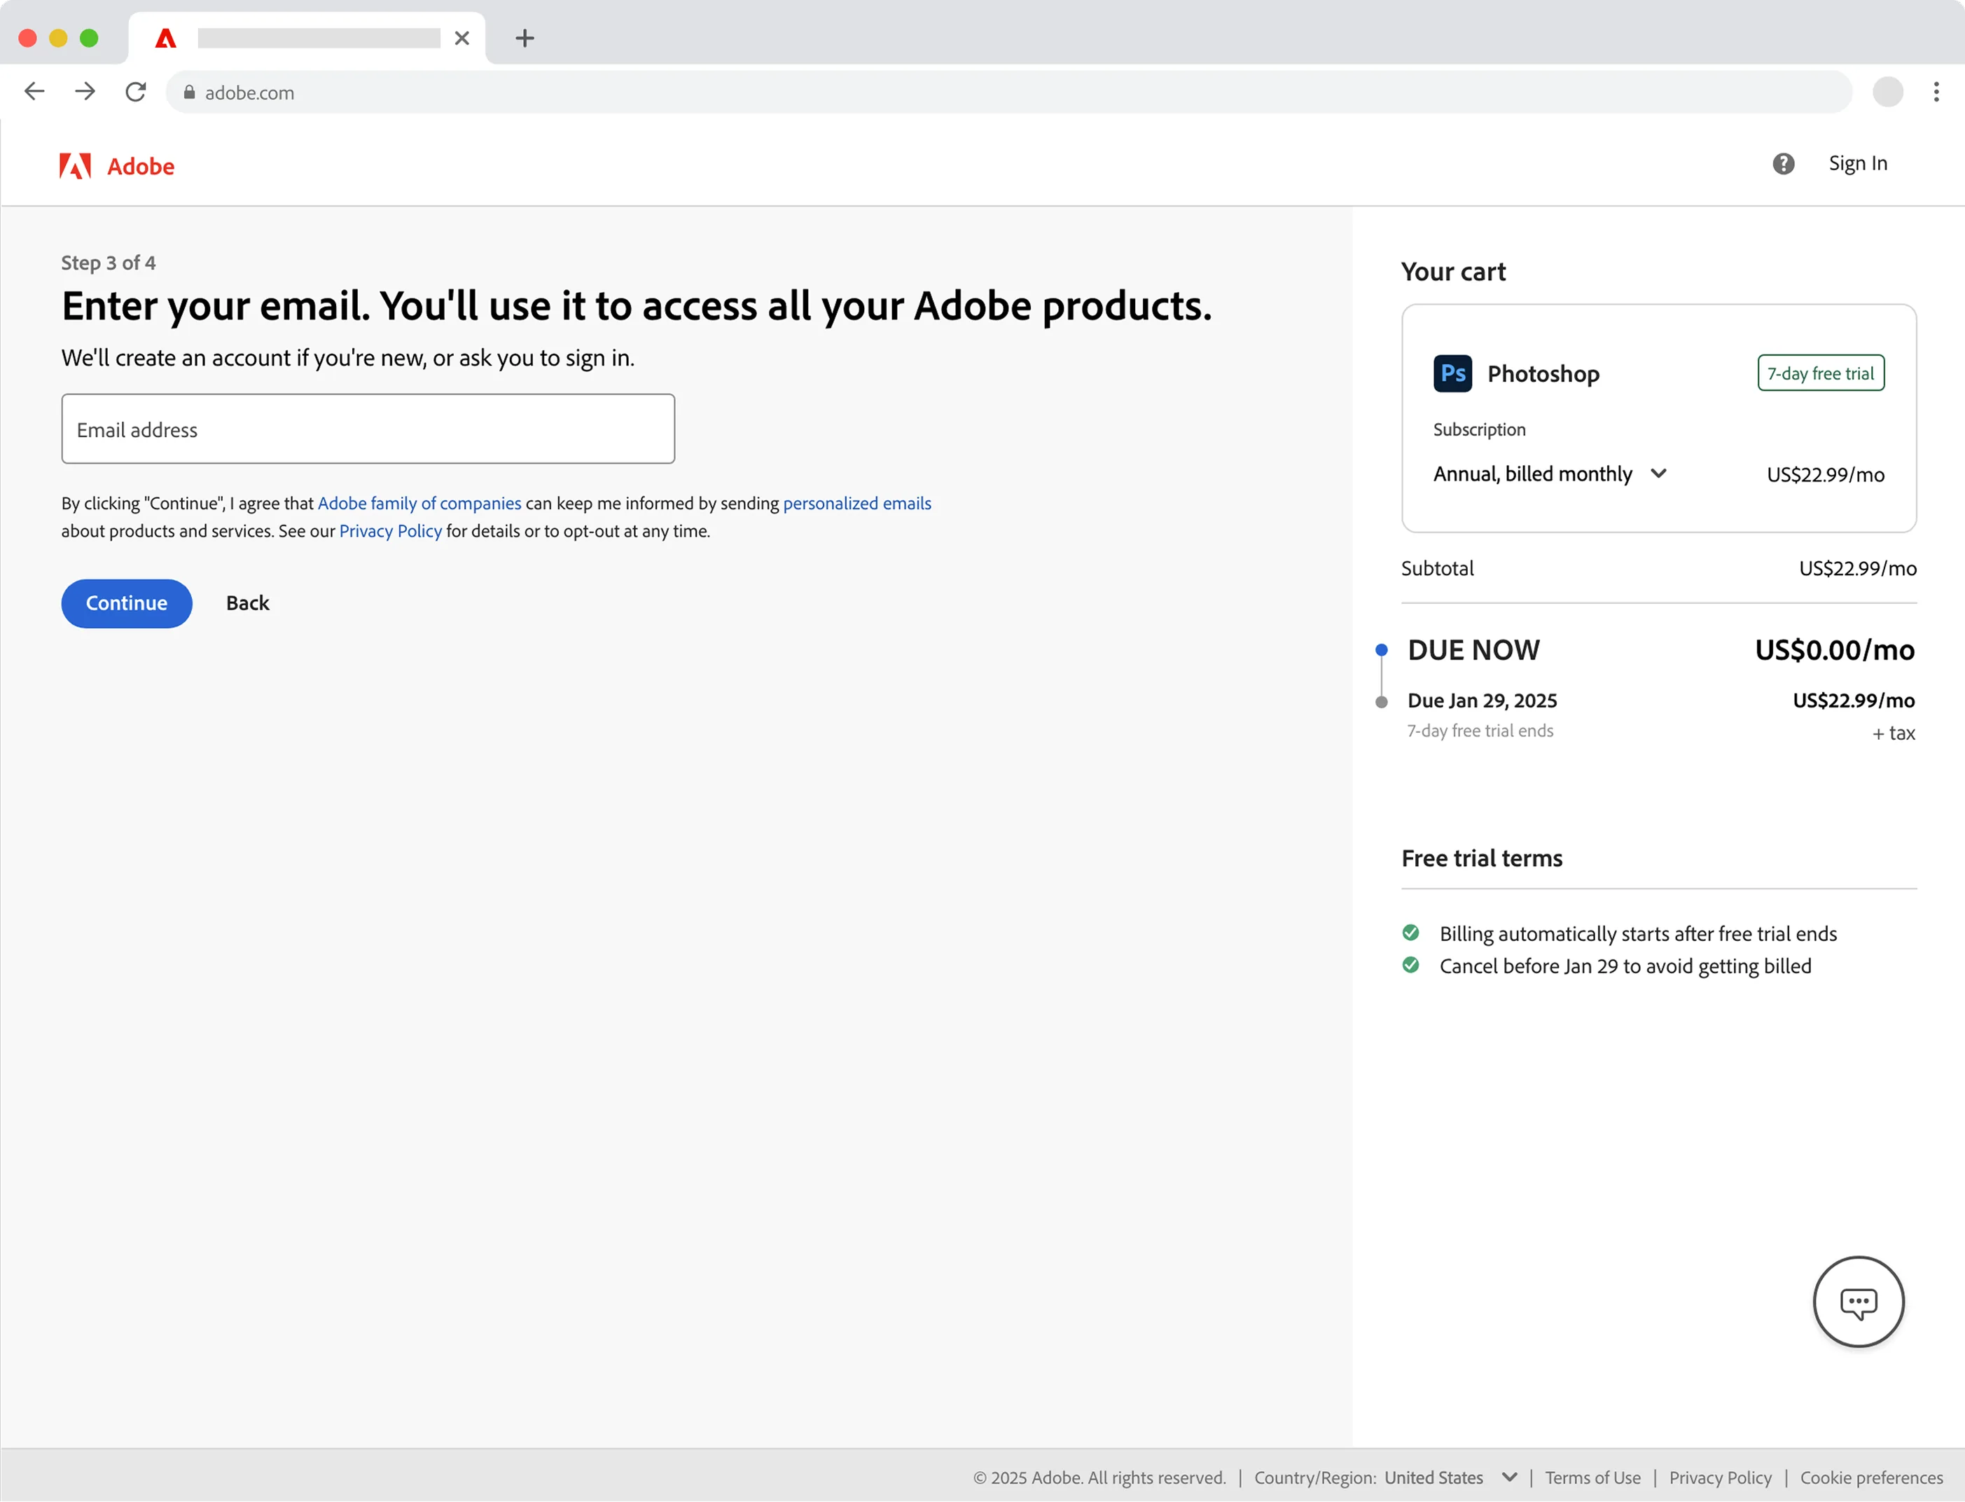Click the browser forward arrow
1965x1502 pixels.
[x=85, y=91]
